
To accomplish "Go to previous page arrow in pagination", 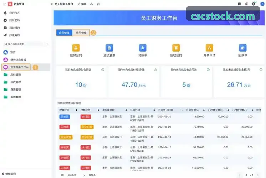I will point(240,175).
